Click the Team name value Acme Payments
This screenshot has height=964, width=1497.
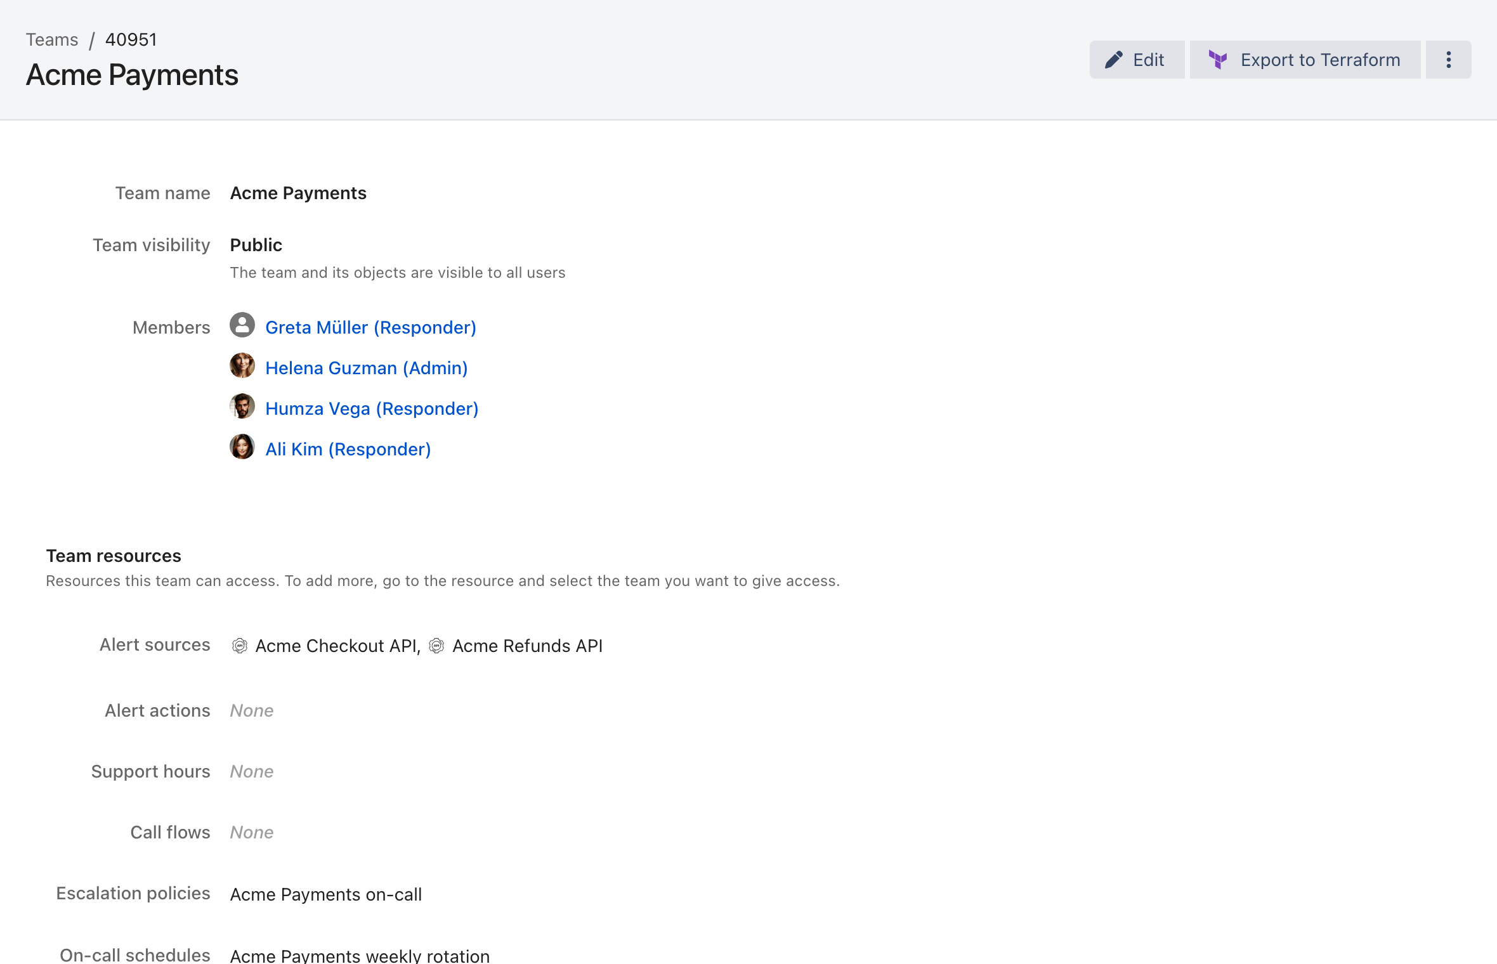point(298,193)
